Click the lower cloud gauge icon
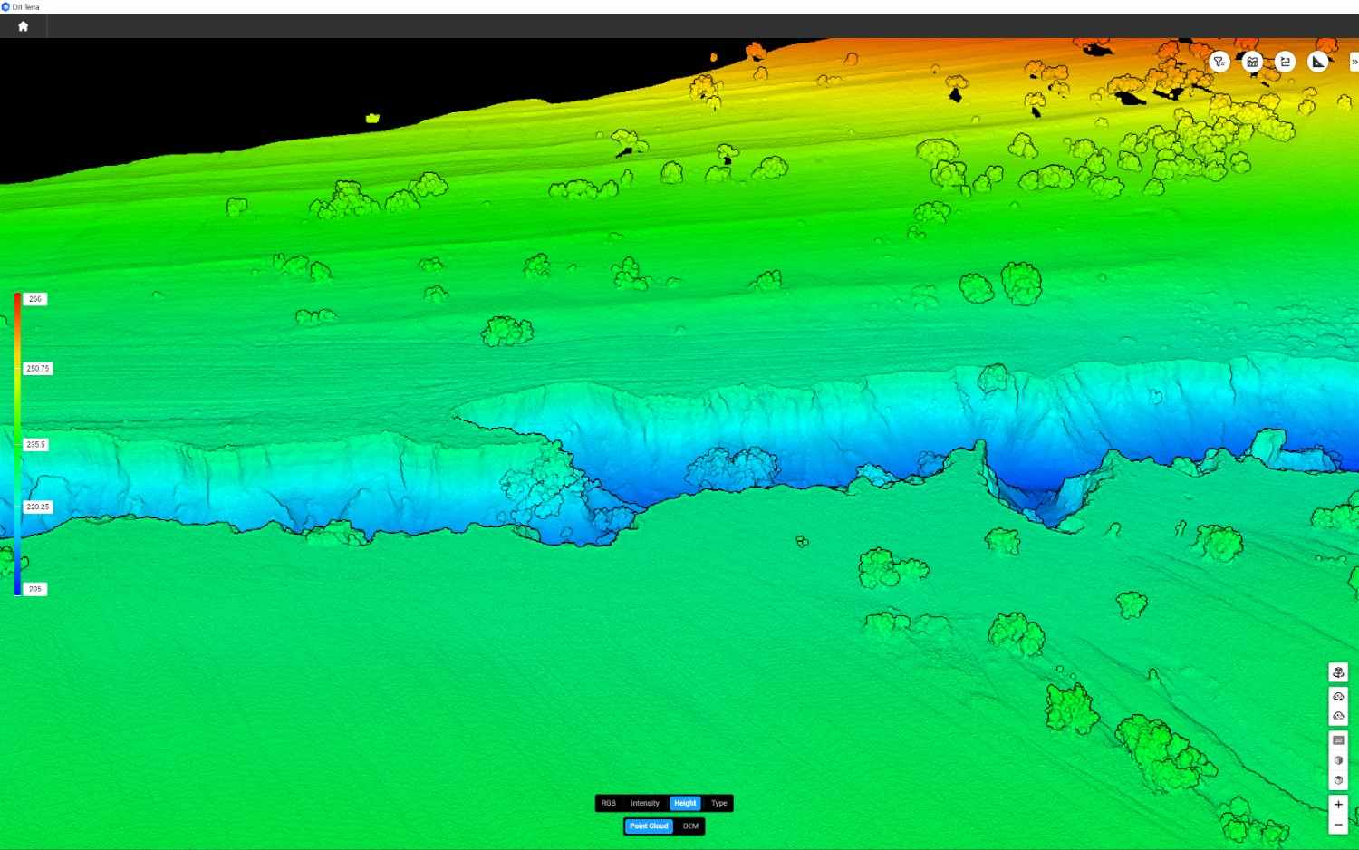Screen dimensions: 1359x850 [x=1338, y=716]
